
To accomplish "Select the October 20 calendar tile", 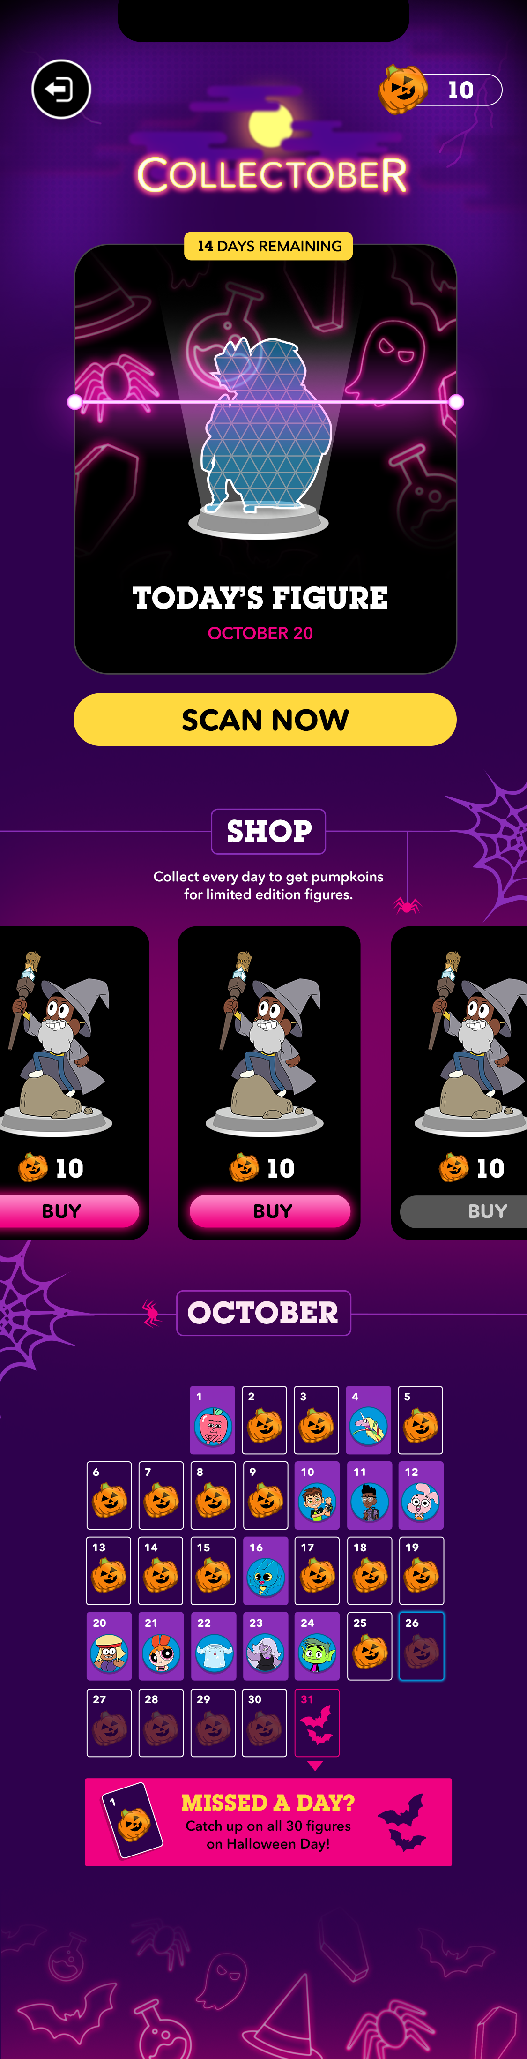I will tap(109, 1646).
